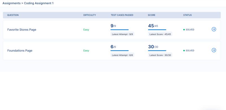
Task: Click green SOLVED dot for Favorite Stores Page
Action: (x=184, y=30)
